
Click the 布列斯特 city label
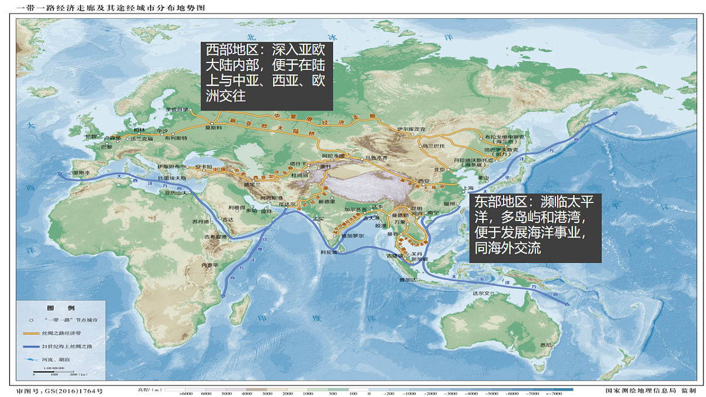coord(176,138)
